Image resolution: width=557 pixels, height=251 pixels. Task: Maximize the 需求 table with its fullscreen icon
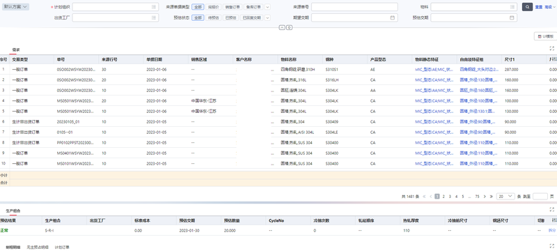click(x=551, y=49)
